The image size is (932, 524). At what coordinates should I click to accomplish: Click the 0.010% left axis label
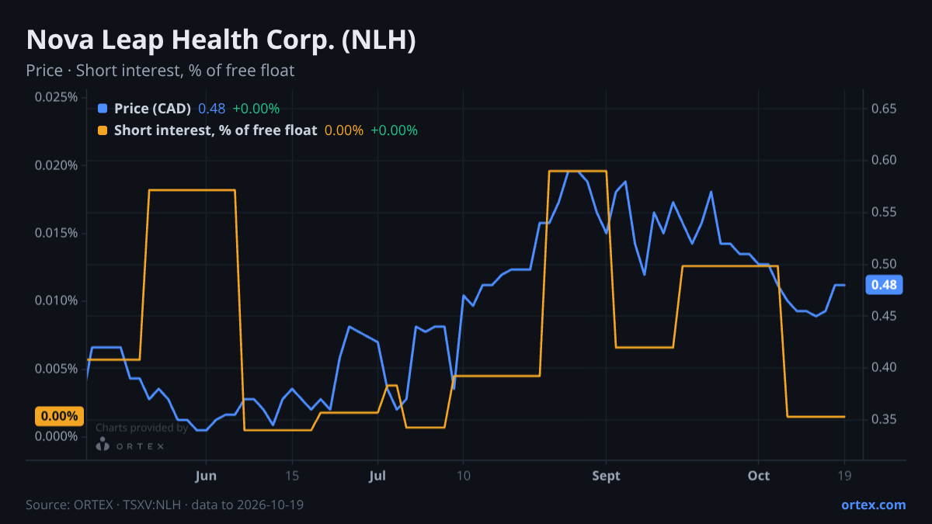coord(57,300)
